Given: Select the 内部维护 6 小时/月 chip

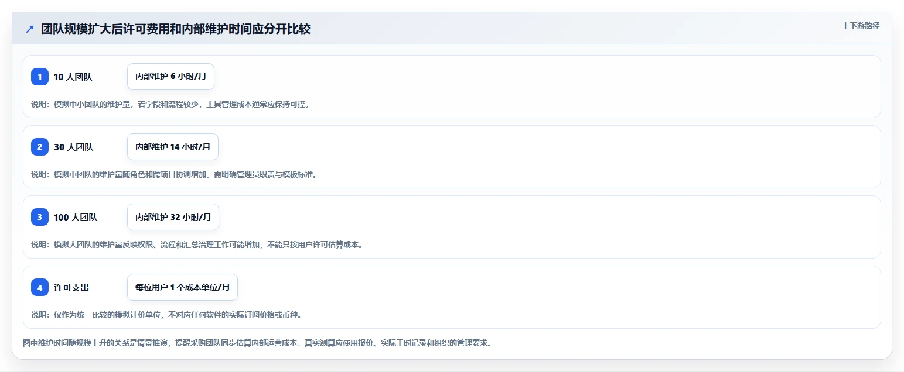Looking at the screenshot, I should 170,77.
